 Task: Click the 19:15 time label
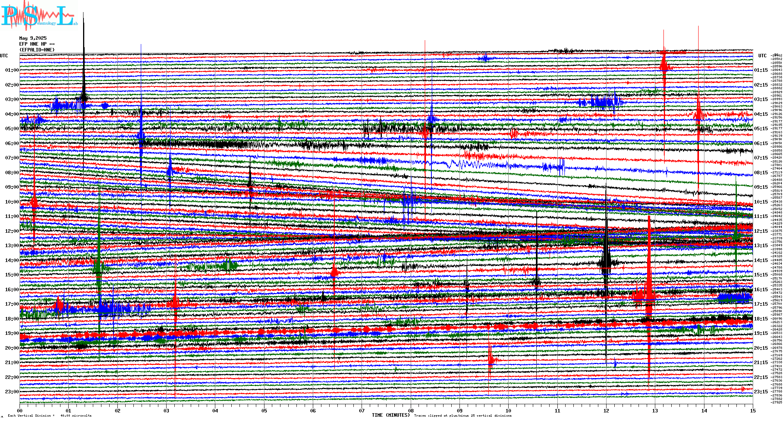pos(761,333)
